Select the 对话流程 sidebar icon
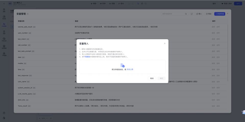245x122 pixels. 4,24
